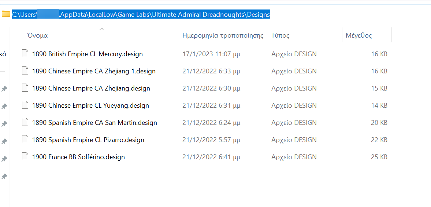Viewport: 431px width, 207px height.
Task: Click the sort arrow above the Όνομα column
Action: pyautogui.click(x=101, y=29)
